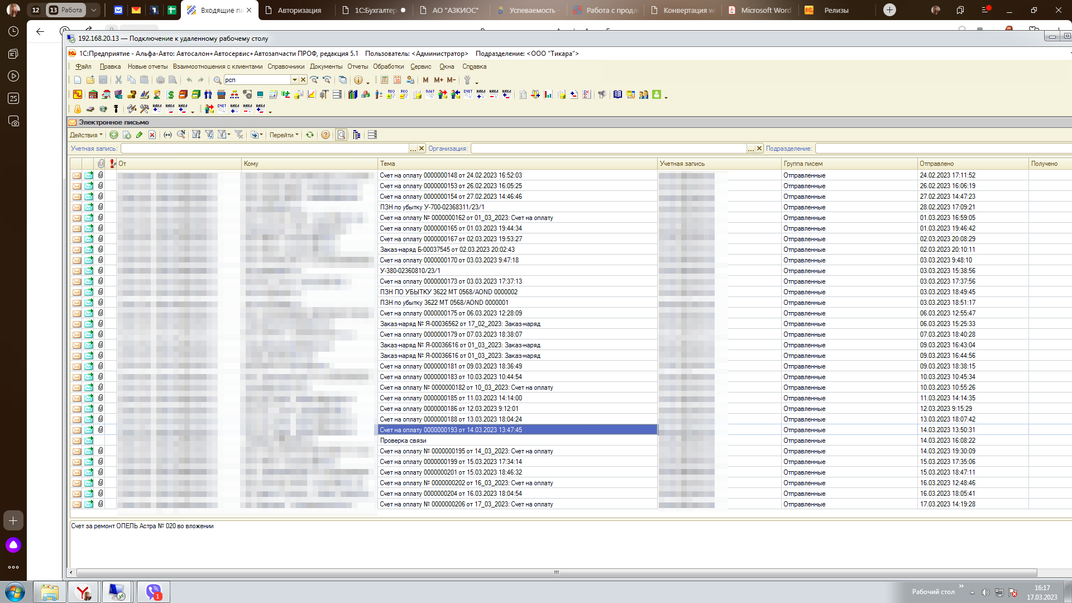Click the organization chart icon in second toolbar
This screenshot has height=603, width=1072.
(x=234, y=94)
